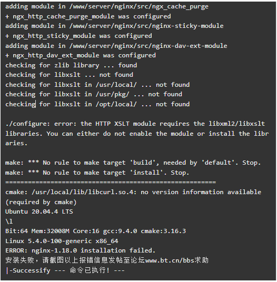Viewport: 277px width, 282px height.
Task: Click the 'ERROR: nginx-1.18.0 installation failed.' line
Action: point(80,250)
